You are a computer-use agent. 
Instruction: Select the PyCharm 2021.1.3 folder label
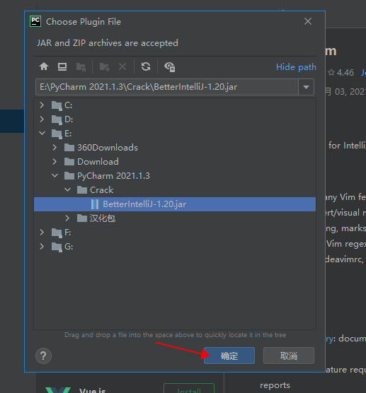(x=113, y=176)
